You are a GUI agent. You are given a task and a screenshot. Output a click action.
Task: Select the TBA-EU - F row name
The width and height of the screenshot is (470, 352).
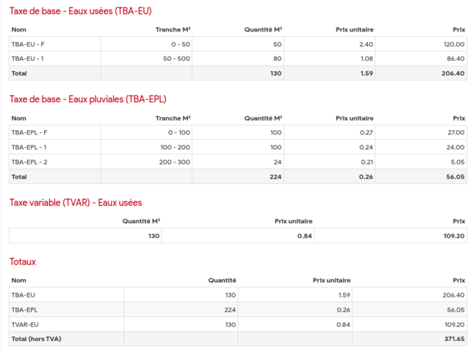[28, 44]
